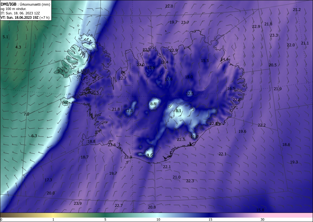
Task: Pick the map value 15.5
Action: [x=205, y=61]
